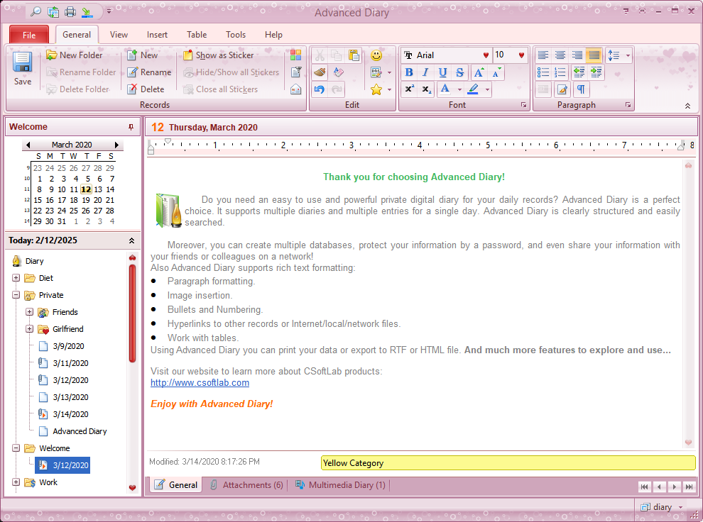Toggle strikethrough formatting

pyautogui.click(x=459, y=72)
